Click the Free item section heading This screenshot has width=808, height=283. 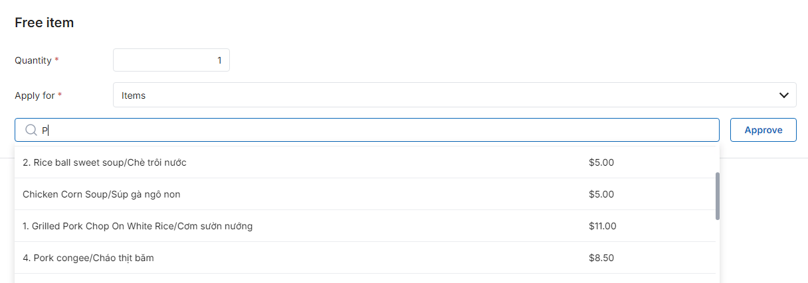click(44, 23)
